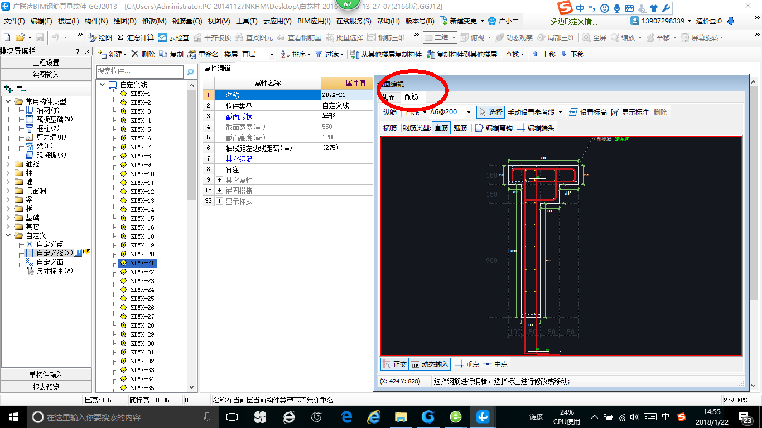
Task: Open the 钢筋量(Q) menu
Action: [187, 21]
